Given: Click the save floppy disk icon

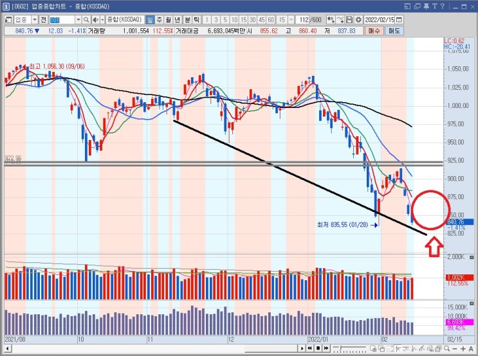Looking at the screenshot, I should pyautogui.click(x=350, y=20).
